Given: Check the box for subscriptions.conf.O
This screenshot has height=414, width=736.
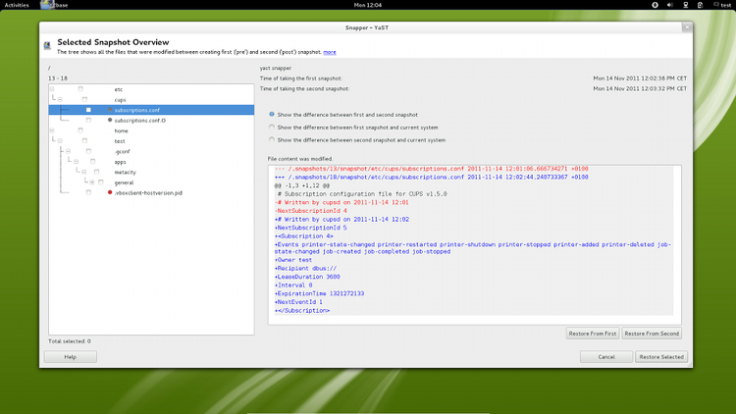Looking at the screenshot, I should pyautogui.click(x=86, y=120).
